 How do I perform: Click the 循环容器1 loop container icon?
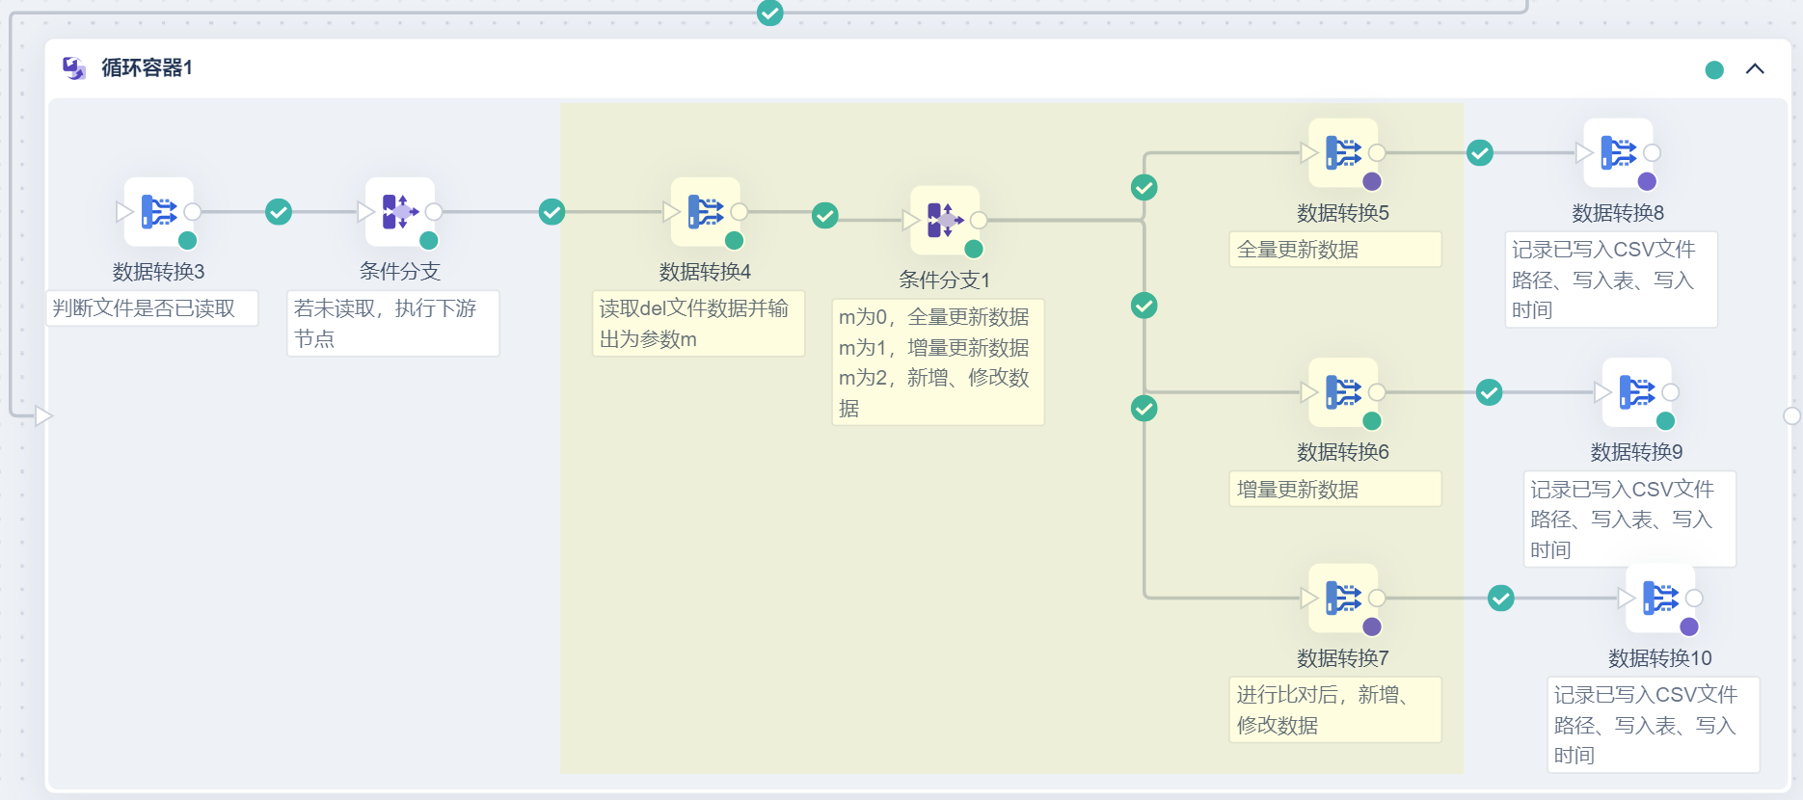74,67
